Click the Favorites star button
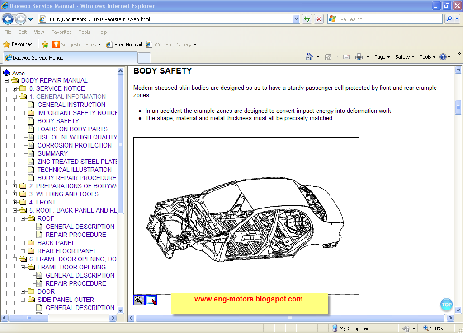The height and width of the screenshot is (333, 463). pos(18,44)
